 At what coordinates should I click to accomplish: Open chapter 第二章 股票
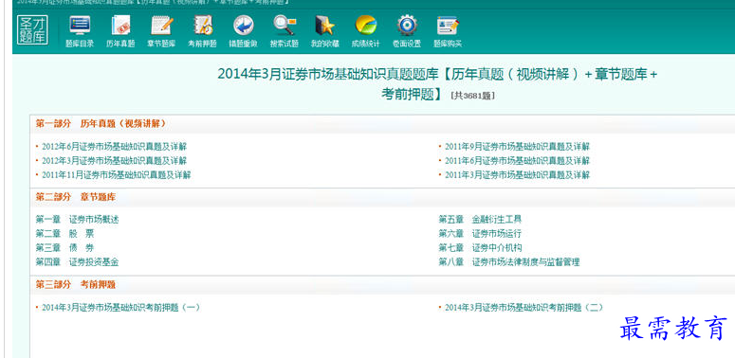pyautogui.click(x=64, y=234)
